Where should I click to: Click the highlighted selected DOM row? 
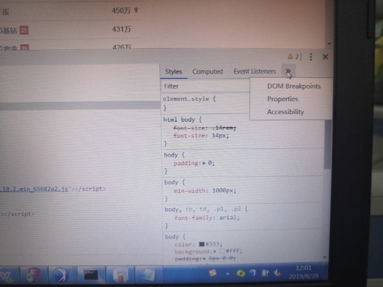80,106
